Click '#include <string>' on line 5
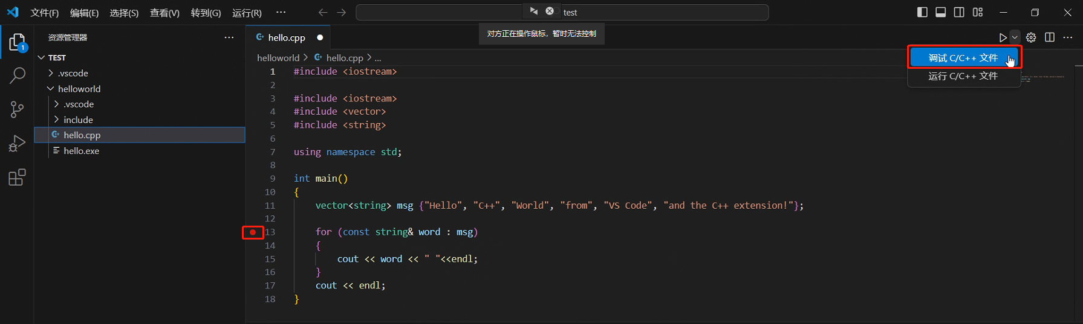Image resolution: width=1083 pixels, height=324 pixels. 340,125
